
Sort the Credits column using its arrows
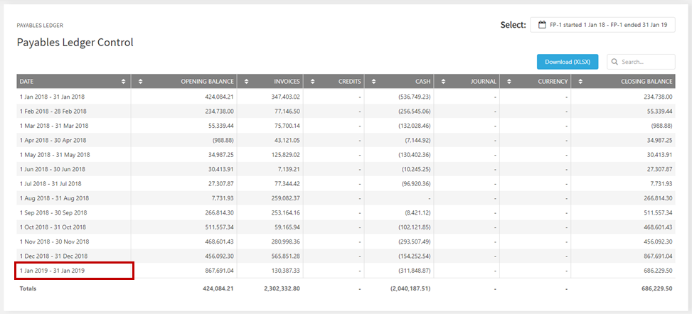point(313,82)
